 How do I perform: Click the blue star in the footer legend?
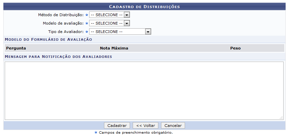(x=96, y=133)
